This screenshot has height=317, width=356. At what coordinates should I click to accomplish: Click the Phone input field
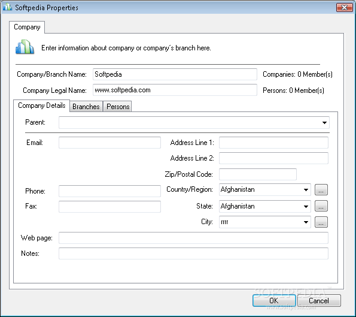click(109, 191)
